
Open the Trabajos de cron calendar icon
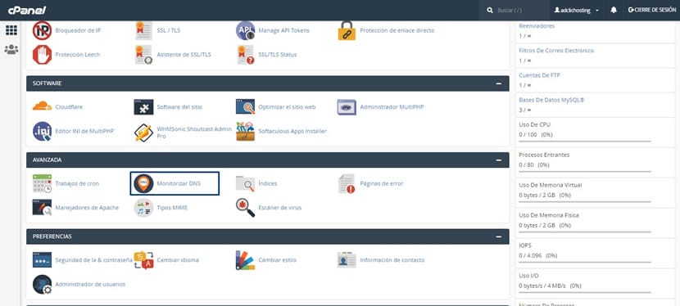pyautogui.click(x=42, y=183)
